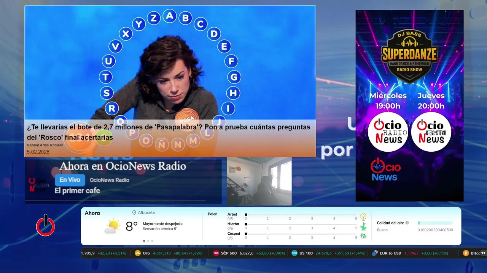Click the letter A circle in the Rosco

click(x=170, y=16)
